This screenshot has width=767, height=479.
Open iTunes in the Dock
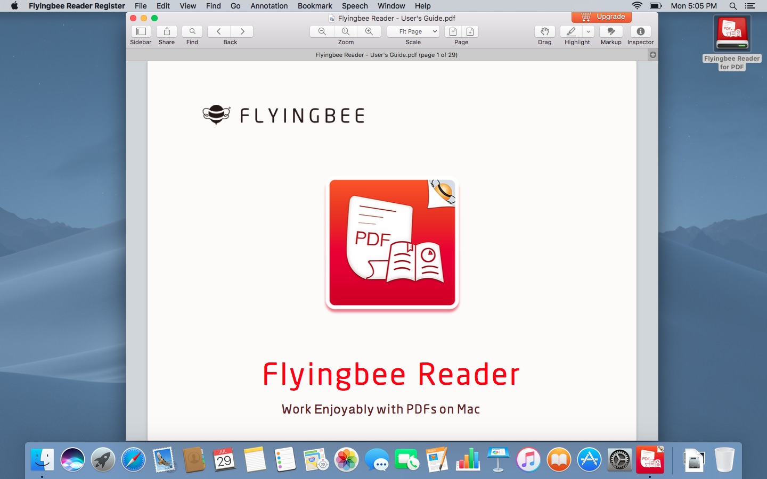click(x=528, y=460)
